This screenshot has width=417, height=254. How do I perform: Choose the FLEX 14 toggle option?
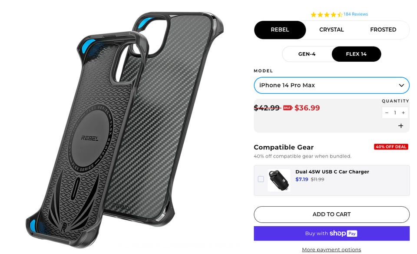click(x=356, y=54)
